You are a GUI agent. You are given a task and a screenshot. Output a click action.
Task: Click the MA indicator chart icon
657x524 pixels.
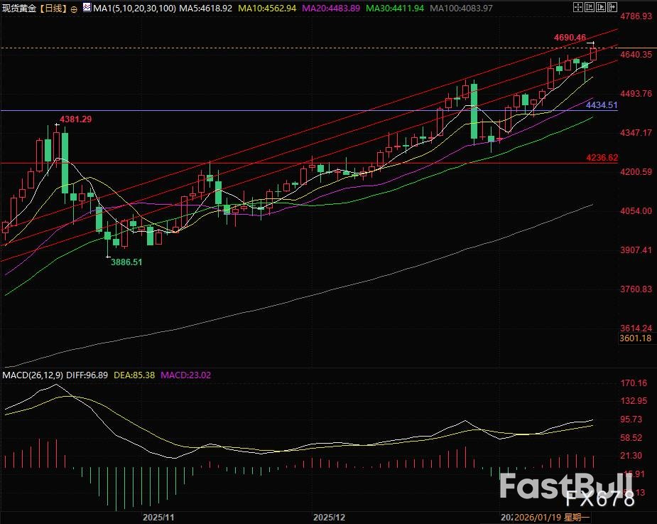[x=87, y=8]
